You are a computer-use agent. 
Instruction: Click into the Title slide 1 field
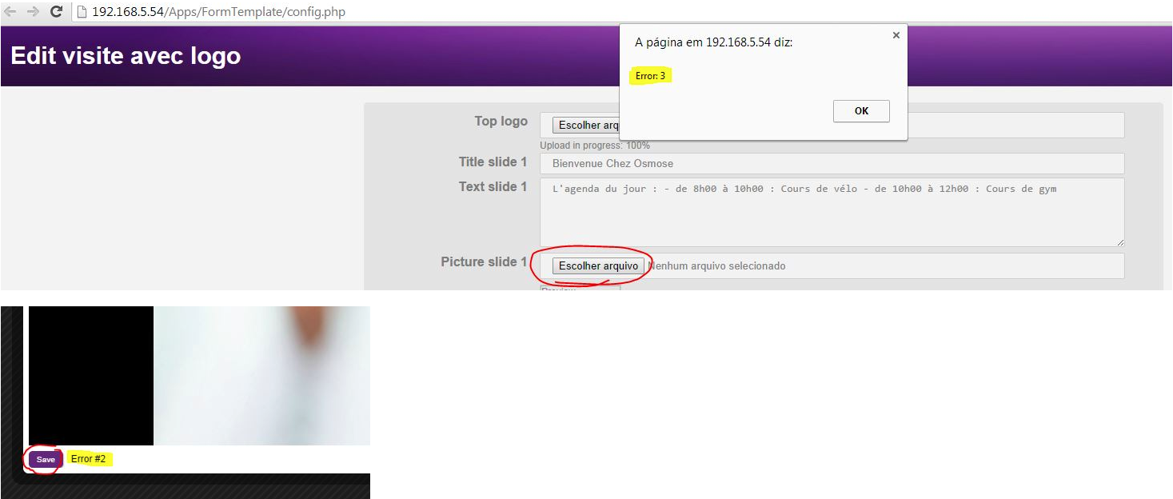[832, 163]
